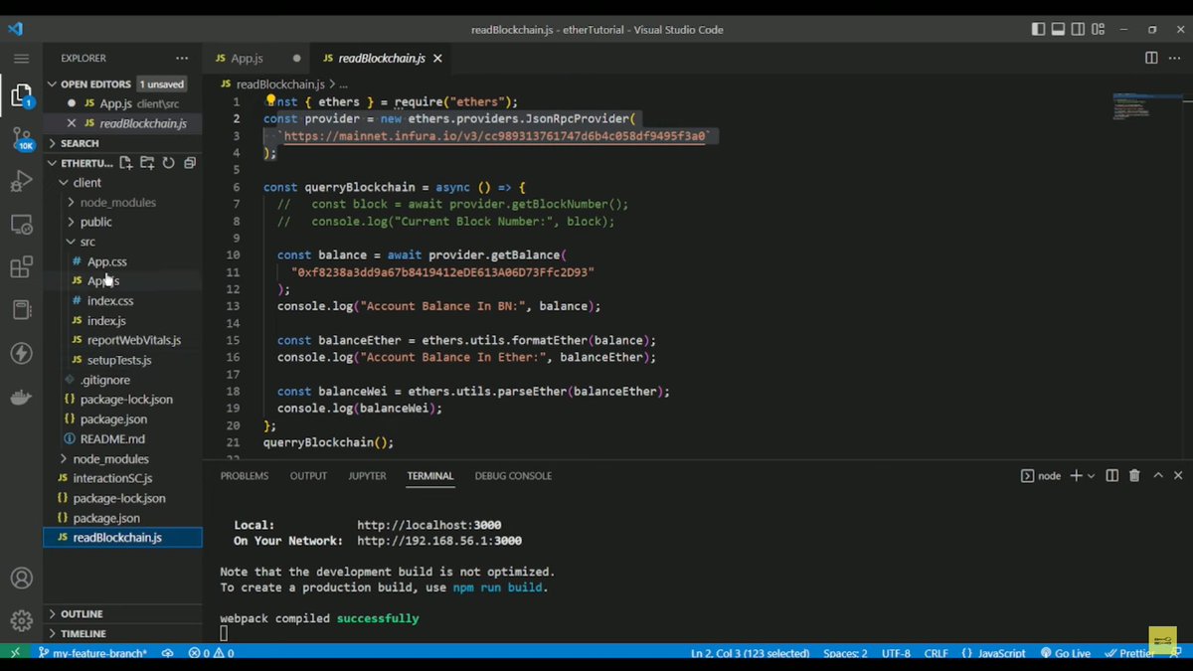
Task: Open Explorer views and more actions ellipsis
Action: tap(181, 59)
